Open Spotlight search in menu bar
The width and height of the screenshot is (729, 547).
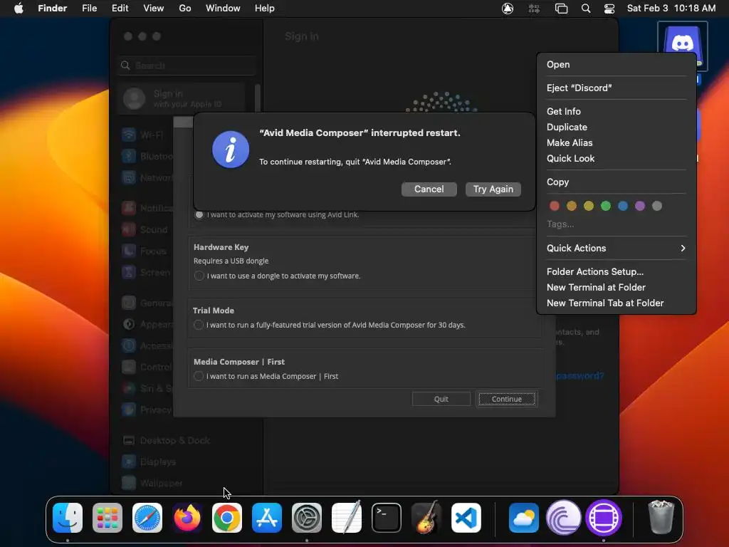pos(586,9)
